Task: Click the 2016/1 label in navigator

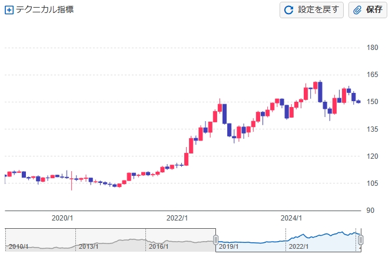Action: 158,247
